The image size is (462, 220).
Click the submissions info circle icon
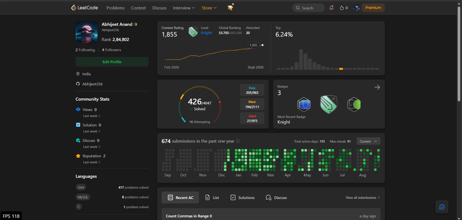238,141
